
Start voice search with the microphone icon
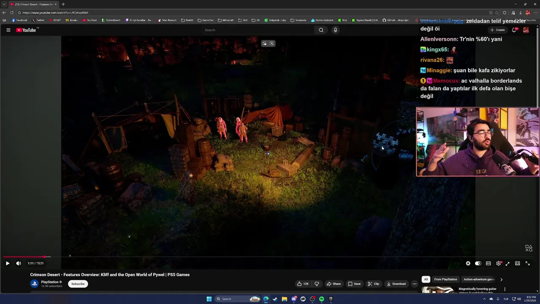click(335, 30)
